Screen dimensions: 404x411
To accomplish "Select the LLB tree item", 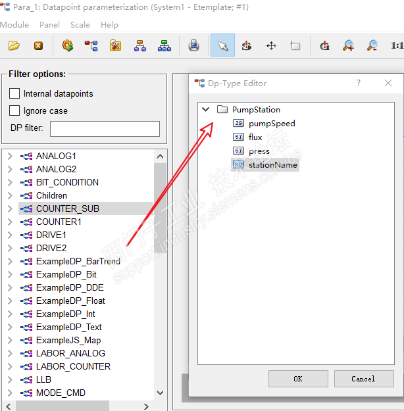I will pos(43,379).
